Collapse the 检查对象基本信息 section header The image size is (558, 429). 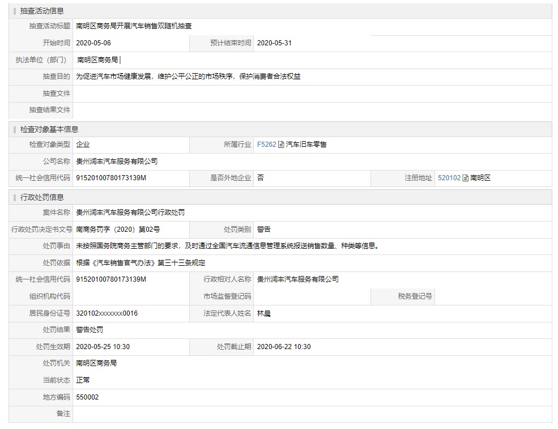pyautogui.click(x=49, y=129)
